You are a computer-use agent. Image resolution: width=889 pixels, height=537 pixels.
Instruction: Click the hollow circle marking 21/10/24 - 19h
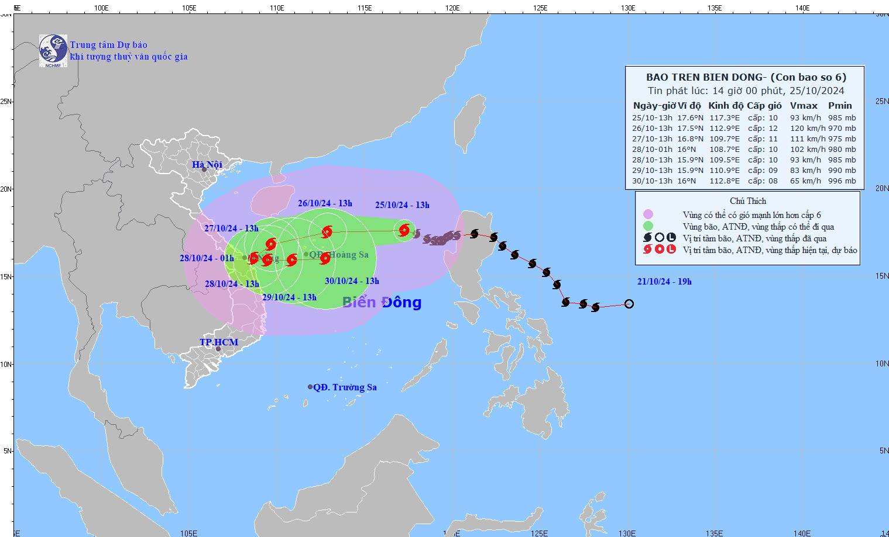pyautogui.click(x=629, y=304)
